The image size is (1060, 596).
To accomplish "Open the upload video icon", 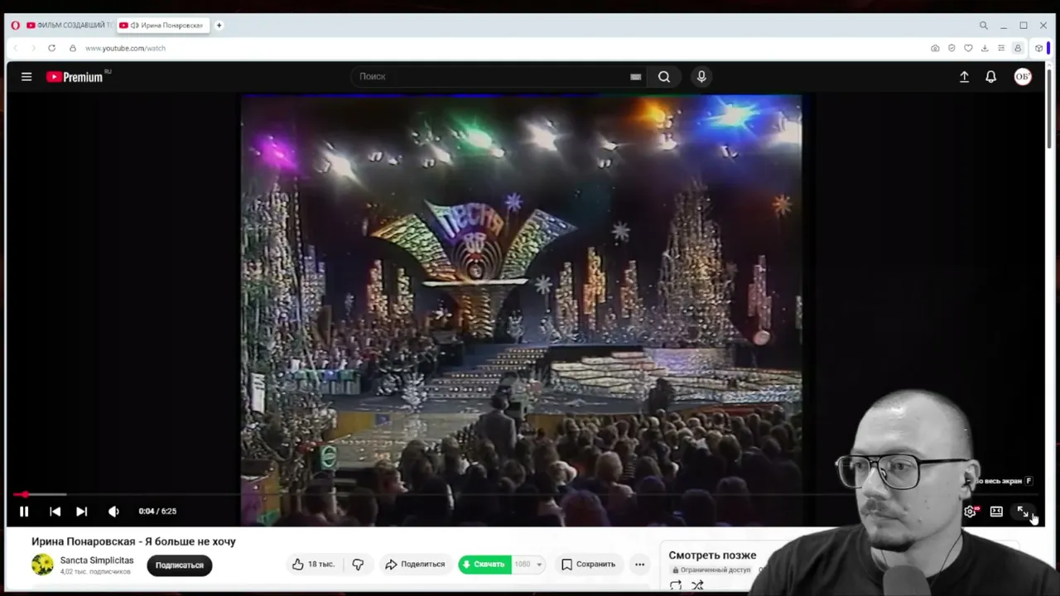I will [964, 77].
